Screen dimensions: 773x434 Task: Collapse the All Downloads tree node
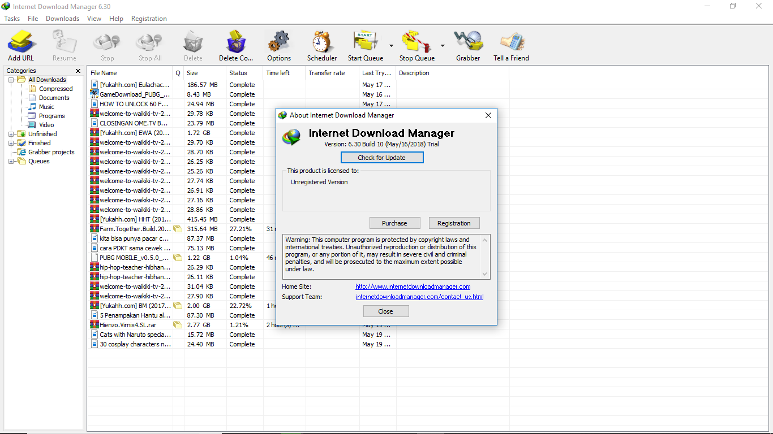pos(11,80)
